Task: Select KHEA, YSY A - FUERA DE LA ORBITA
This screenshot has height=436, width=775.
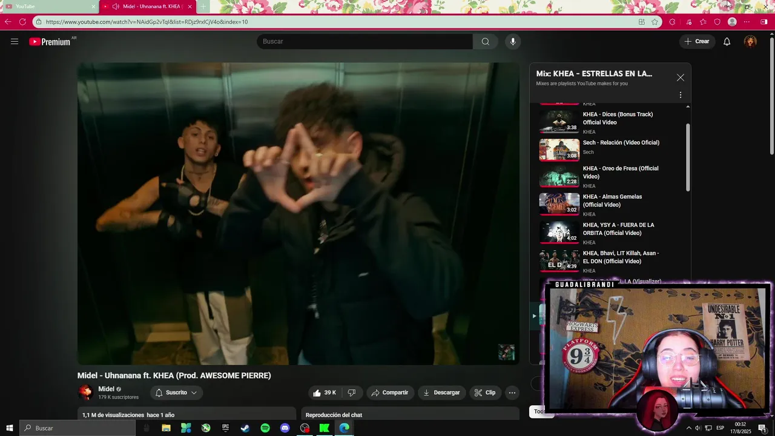Action: (612, 233)
